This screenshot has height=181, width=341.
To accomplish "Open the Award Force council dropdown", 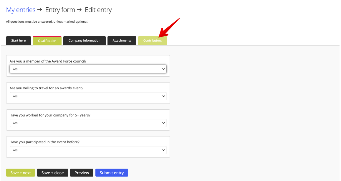I will 88,69.
